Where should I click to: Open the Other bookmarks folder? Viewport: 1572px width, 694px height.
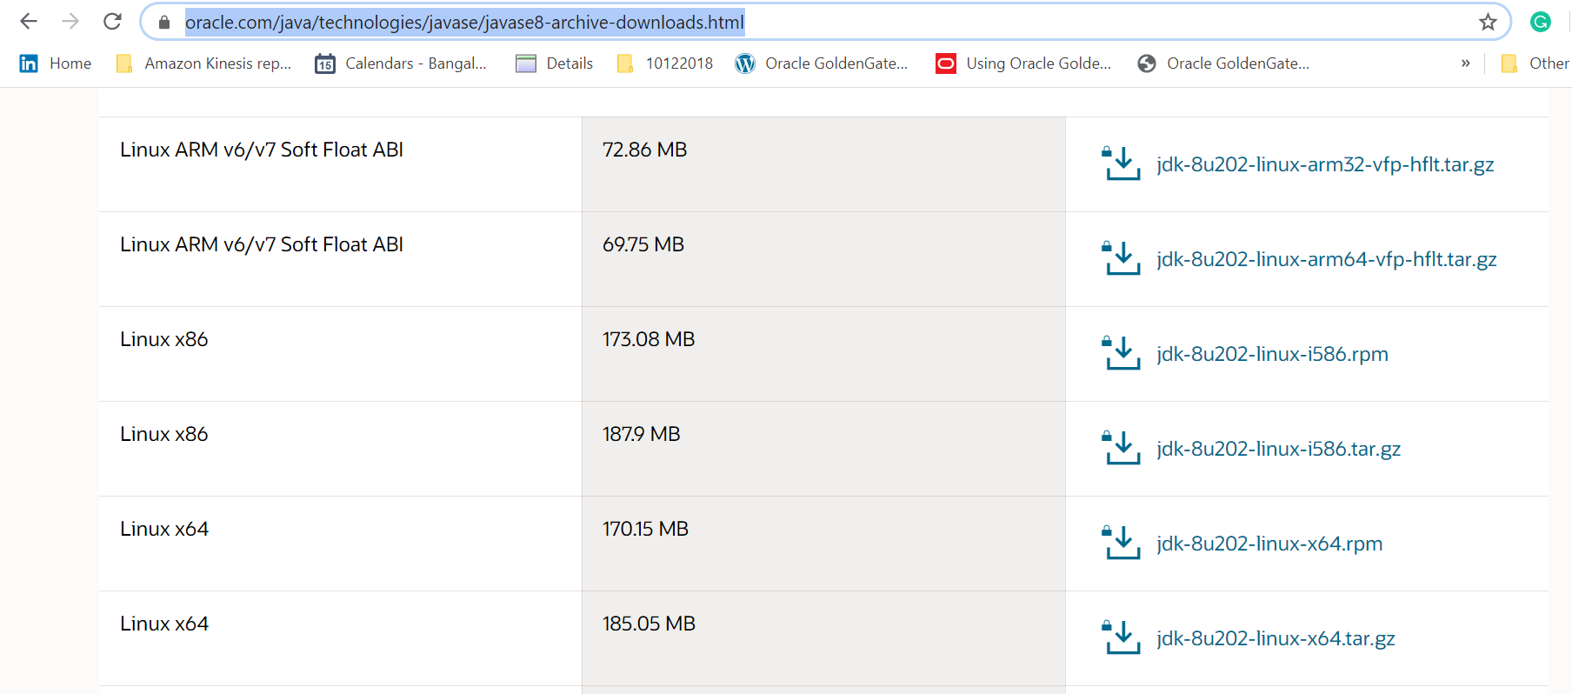click(1535, 63)
